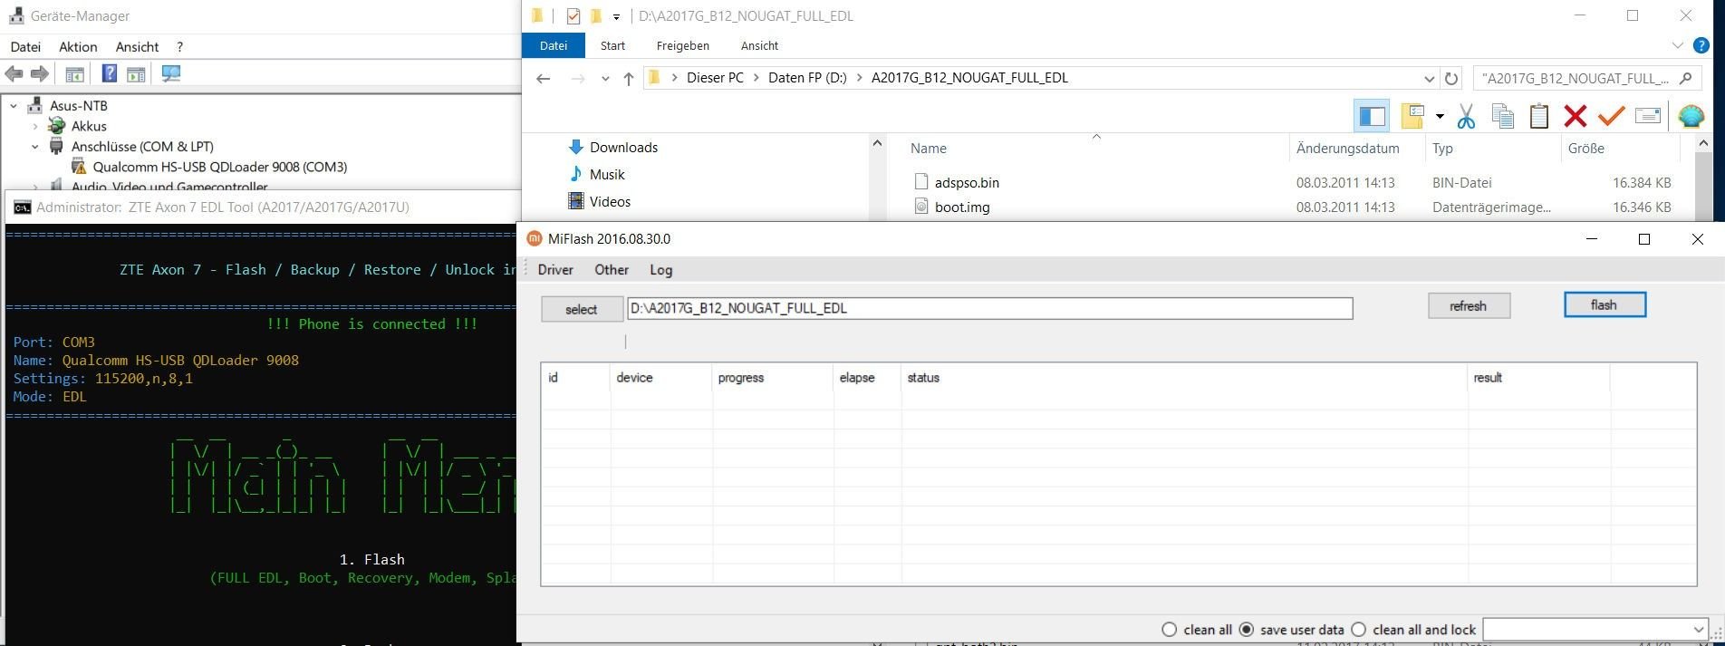This screenshot has height=646, width=1725.
Task: Scan for hardware changes in Geräte-Manager
Action: coord(171,74)
